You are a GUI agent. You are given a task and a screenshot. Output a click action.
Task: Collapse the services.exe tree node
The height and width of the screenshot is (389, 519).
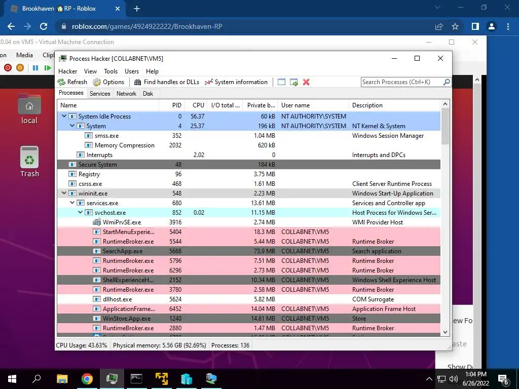point(72,203)
